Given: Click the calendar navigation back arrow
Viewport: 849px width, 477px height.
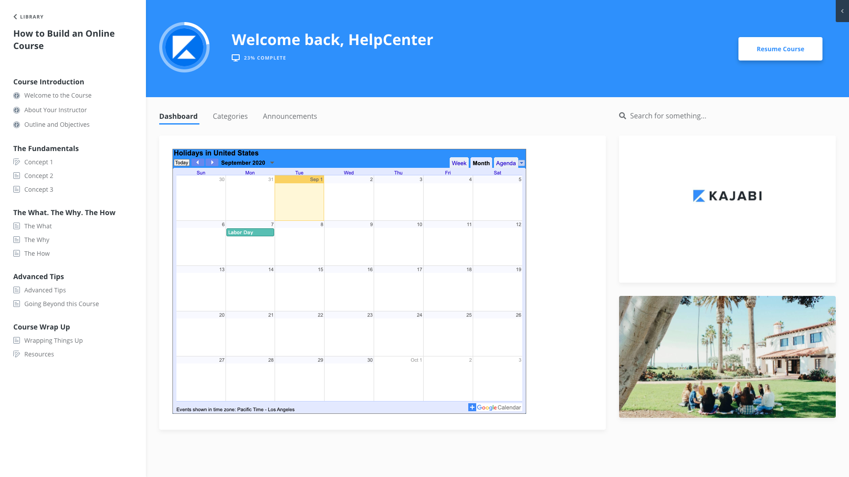Looking at the screenshot, I should point(198,163).
